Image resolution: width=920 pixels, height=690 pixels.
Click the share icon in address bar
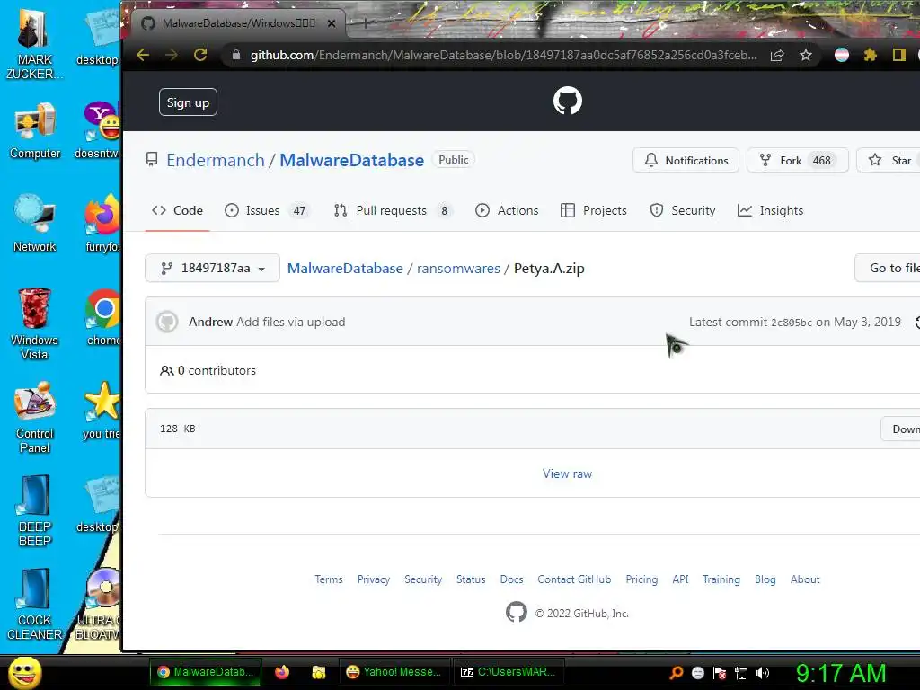coord(777,55)
